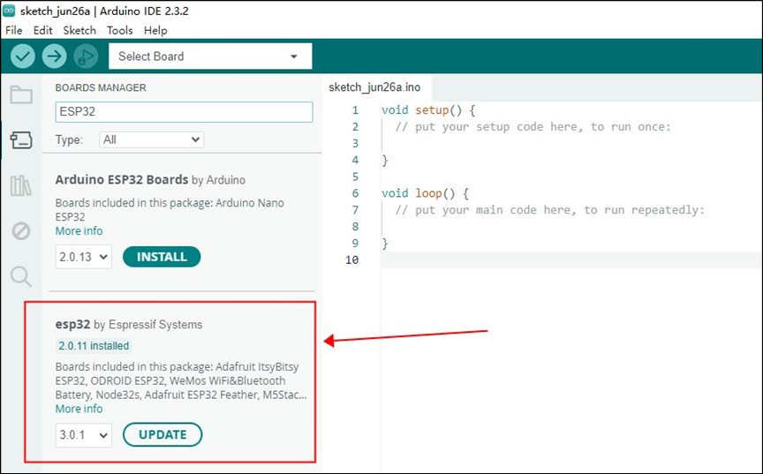Viewport: 763px width, 474px height.
Task: Open the Search magnifier sidebar icon
Action: pos(21,276)
